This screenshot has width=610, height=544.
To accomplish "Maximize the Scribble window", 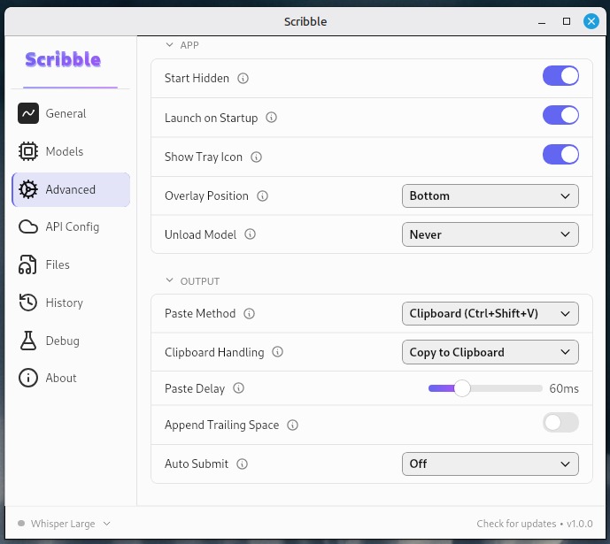I will click(567, 21).
